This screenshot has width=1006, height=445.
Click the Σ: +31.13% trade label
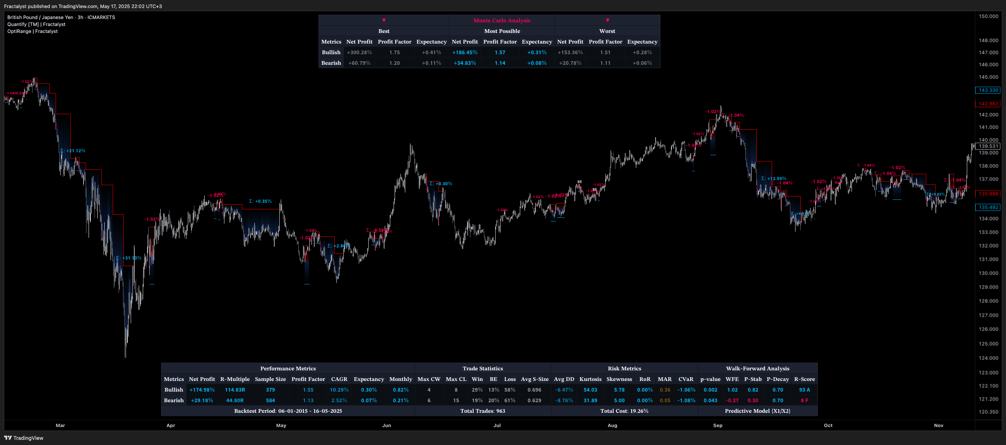pyautogui.click(x=129, y=258)
